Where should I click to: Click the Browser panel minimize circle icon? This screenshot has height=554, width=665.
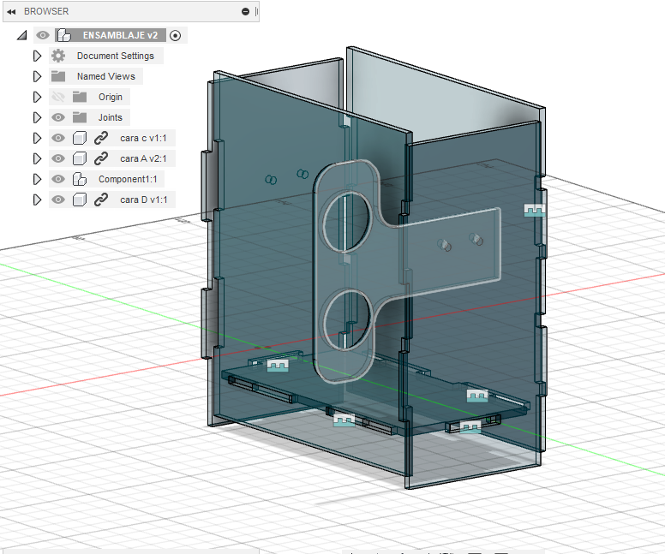click(245, 11)
